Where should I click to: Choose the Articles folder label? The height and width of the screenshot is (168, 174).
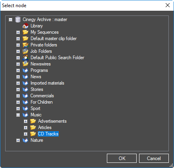click(45, 127)
